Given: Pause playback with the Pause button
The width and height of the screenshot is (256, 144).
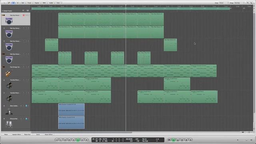Looking at the screenshot, I should (x=82, y=140).
